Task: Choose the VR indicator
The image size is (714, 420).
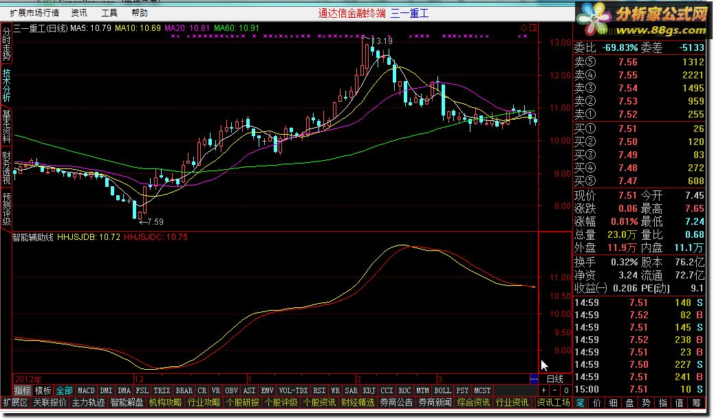Action: coord(216,390)
